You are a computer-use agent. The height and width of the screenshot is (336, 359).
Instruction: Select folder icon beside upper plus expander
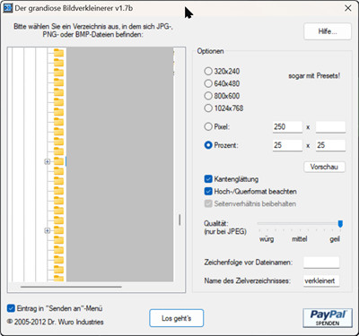(x=58, y=161)
